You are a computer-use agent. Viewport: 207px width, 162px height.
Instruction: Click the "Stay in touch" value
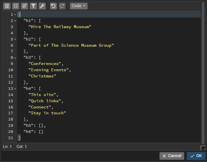[47, 113]
